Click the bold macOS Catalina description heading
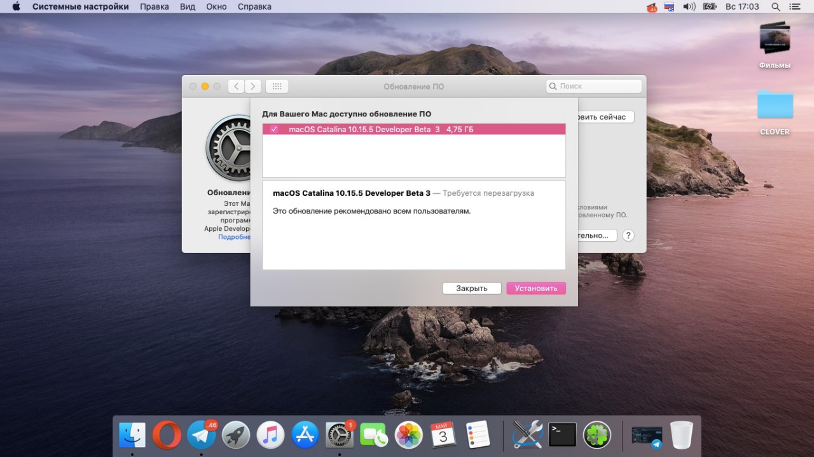814x457 pixels. [x=352, y=193]
